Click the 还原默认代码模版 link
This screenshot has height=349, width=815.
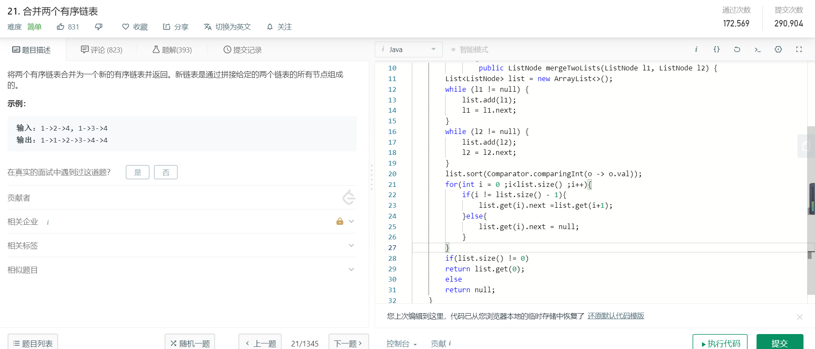616,316
